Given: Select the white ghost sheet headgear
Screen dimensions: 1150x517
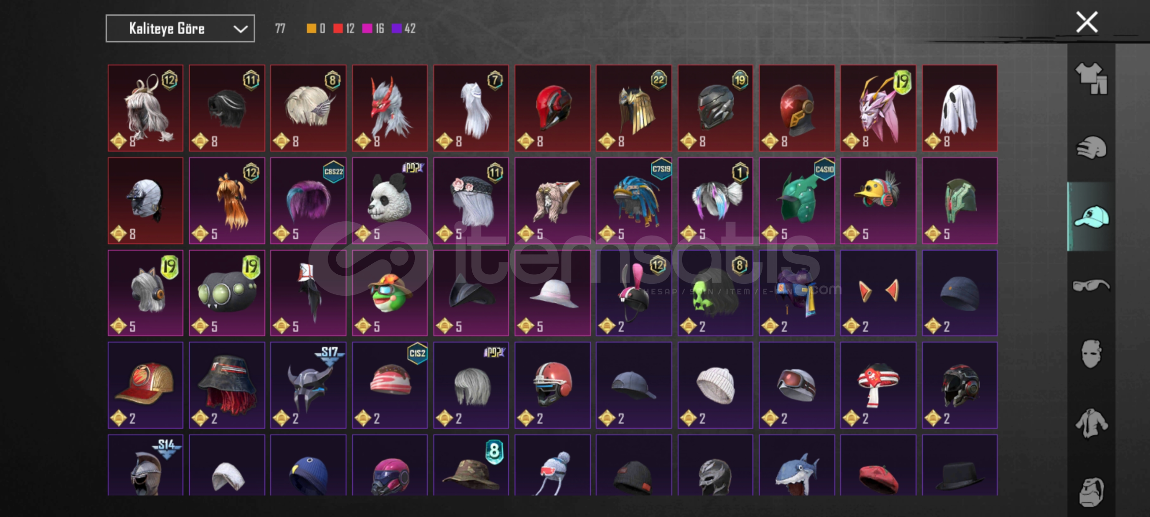Looking at the screenshot, I should 959,108.
